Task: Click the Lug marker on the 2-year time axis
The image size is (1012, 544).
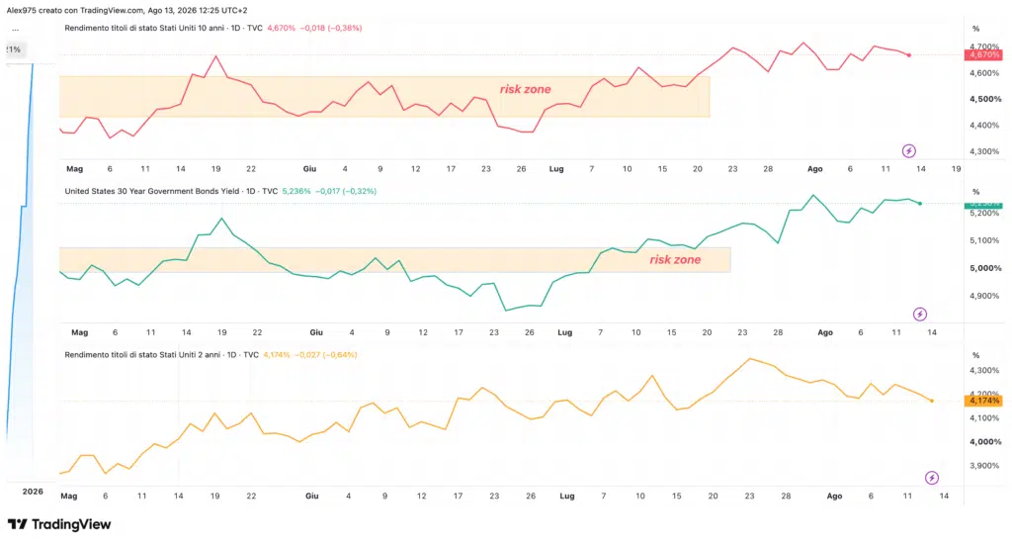Action: point(566,497)
